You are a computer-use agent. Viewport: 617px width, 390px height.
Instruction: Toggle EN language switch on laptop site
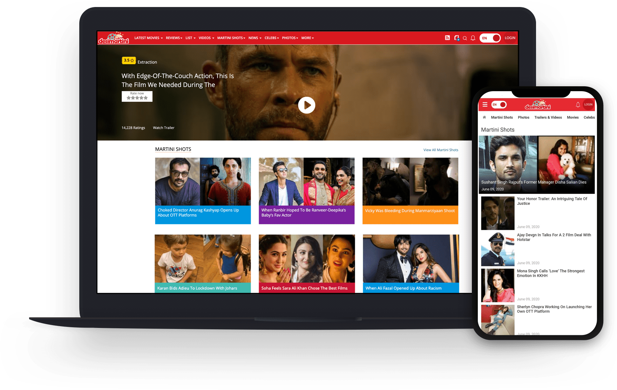pos(490,38)
